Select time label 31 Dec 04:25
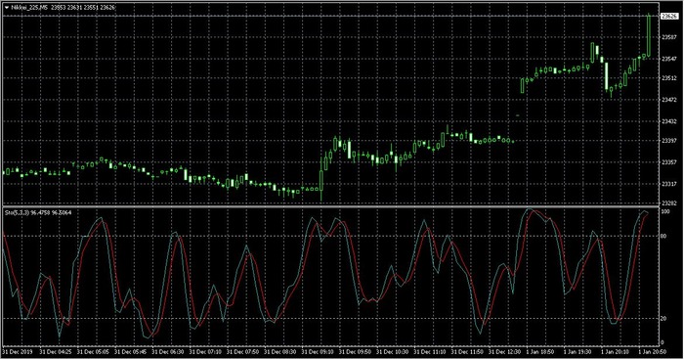 tap(55, 351)
